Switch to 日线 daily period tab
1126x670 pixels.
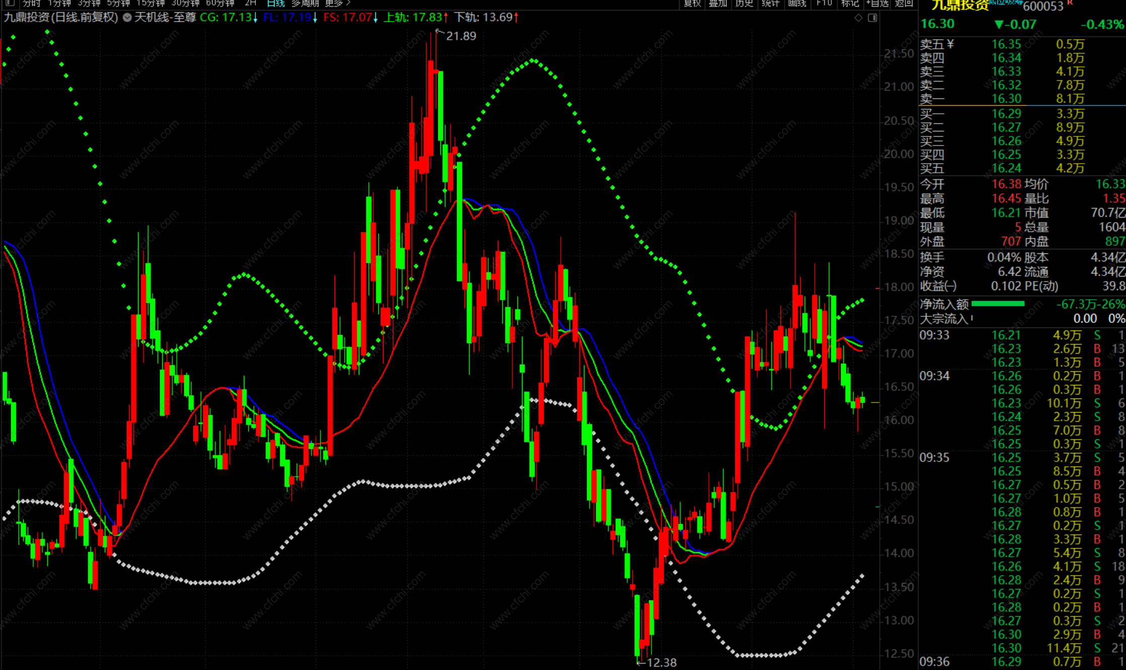point(276,3)
